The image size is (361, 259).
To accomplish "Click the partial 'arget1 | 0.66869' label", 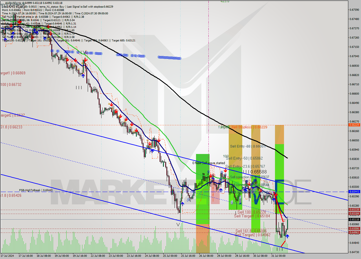I will click(13, 73).
